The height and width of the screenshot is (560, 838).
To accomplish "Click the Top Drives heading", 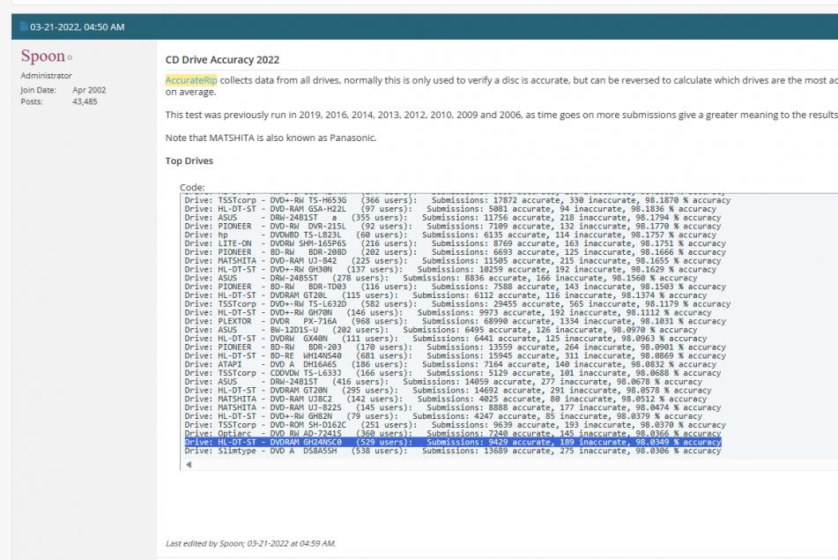I will (189, 161).
